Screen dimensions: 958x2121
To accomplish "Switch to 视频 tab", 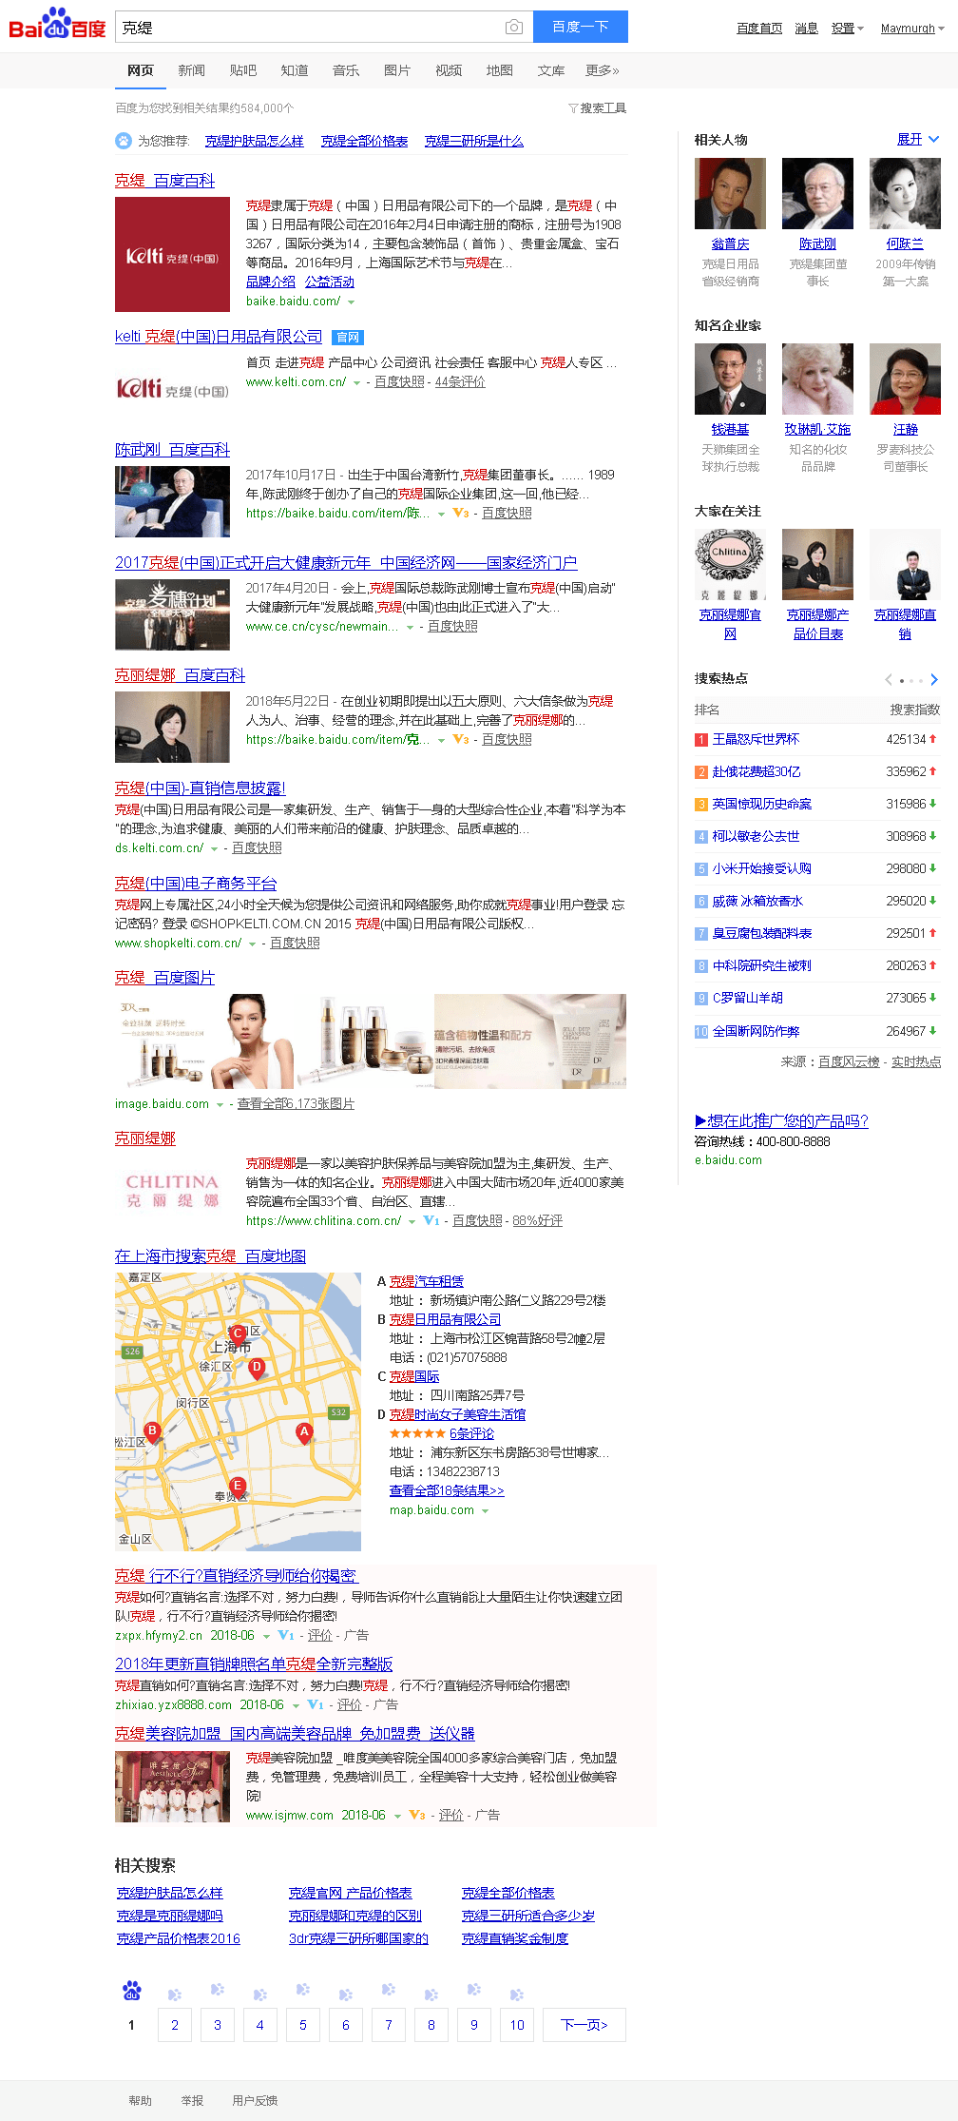I will tap(449, 70).
